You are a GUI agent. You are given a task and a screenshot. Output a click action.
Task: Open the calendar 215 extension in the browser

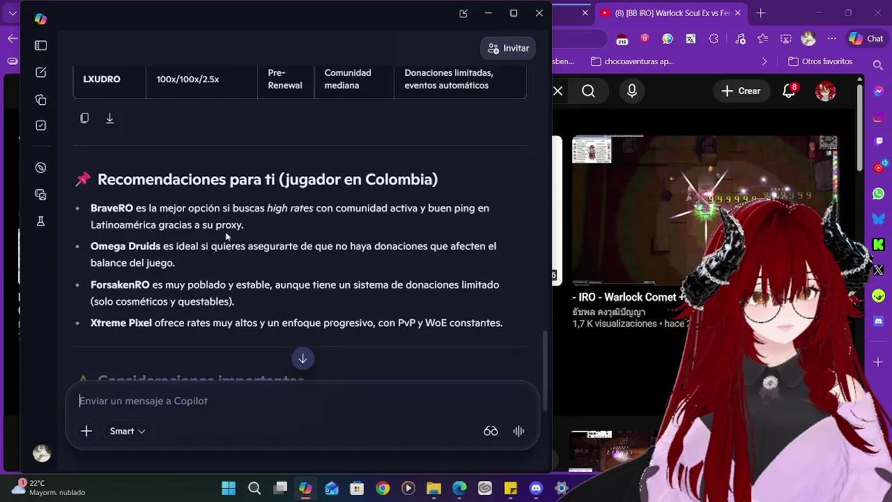(622, 40)
